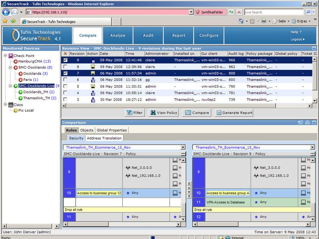The image size is (319, 239).
Task: Switch to the Analyze tab
Action: (118, 36)
